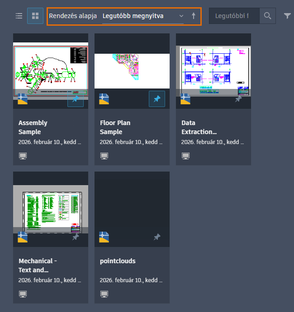Click the search magnifier icon
294x312 pixels.
pyautogui.click(x=267, y=16)
